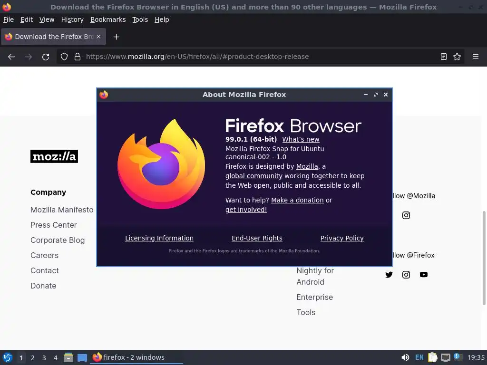Open the Tools menu
487x365 pixels.
pyautogui.click(x=140, y=19)
